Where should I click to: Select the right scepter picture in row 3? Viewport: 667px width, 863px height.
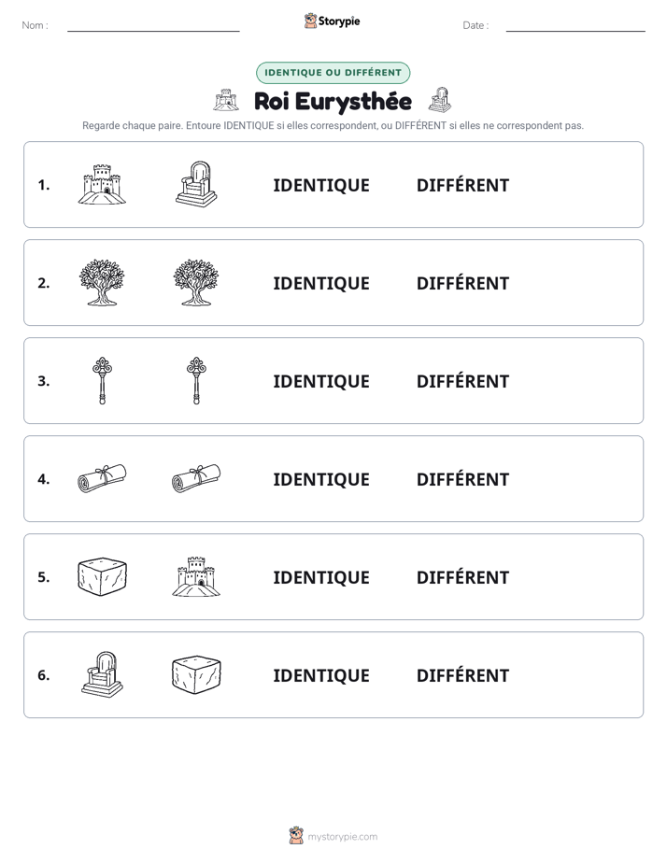(x=196, y=380)
